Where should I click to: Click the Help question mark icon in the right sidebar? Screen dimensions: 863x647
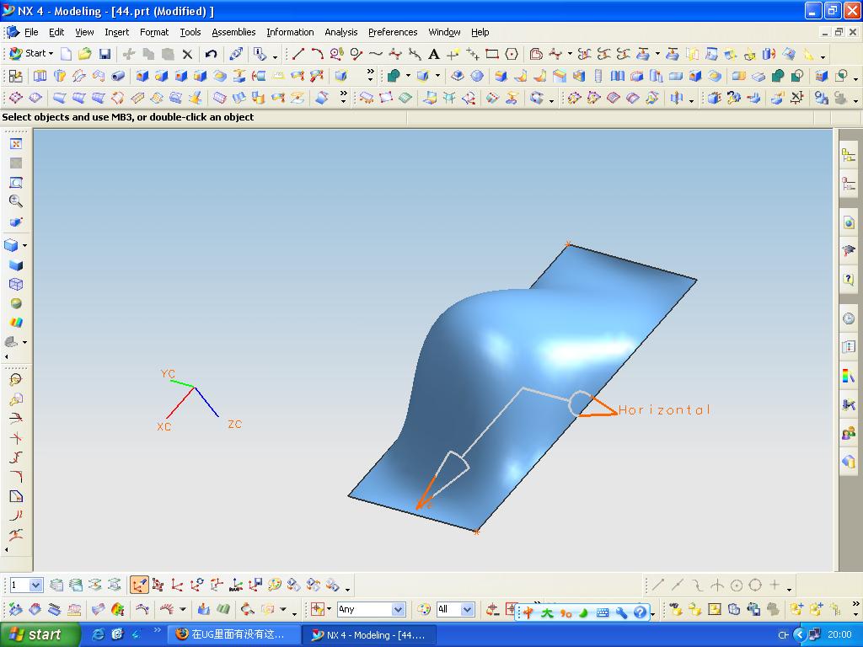(x=848, y=279)
